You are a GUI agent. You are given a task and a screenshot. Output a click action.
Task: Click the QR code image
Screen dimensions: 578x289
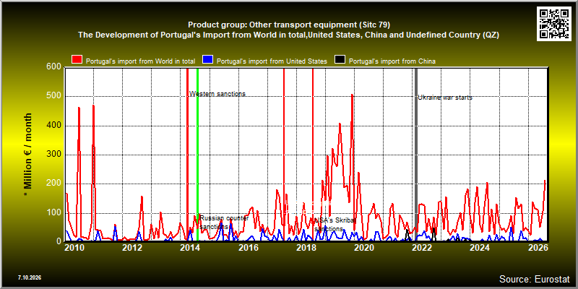(554, 23)
